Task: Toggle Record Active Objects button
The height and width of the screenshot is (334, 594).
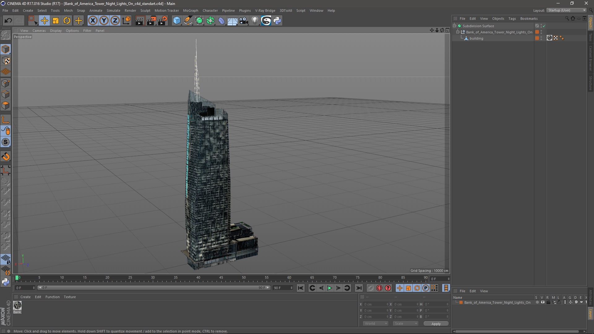Action: 370,288
